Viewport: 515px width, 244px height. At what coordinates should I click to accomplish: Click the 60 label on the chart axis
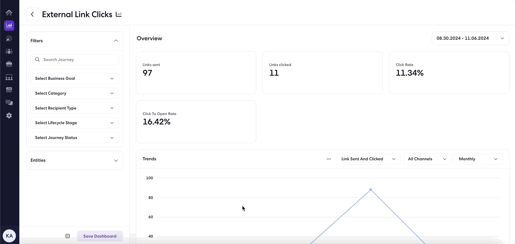pyautogui.click(x=150, y=217)
